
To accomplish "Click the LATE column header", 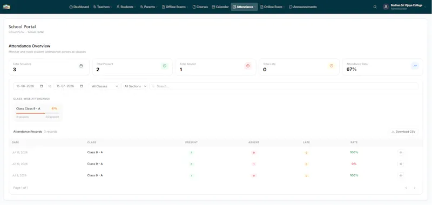I will click(306, 142).
